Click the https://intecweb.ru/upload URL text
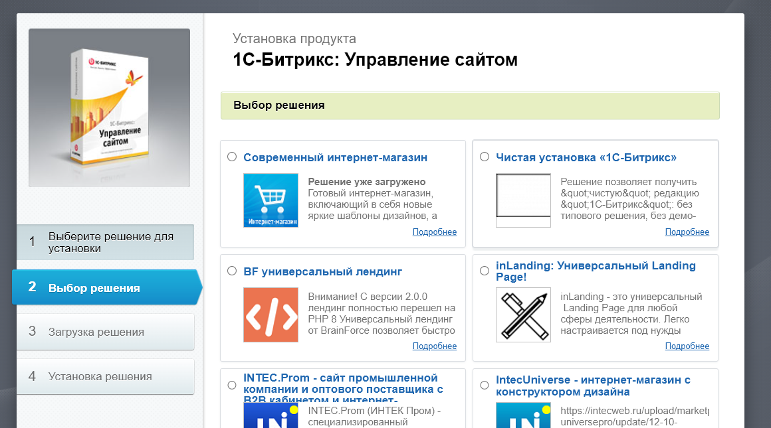 (x=635, y=416)
